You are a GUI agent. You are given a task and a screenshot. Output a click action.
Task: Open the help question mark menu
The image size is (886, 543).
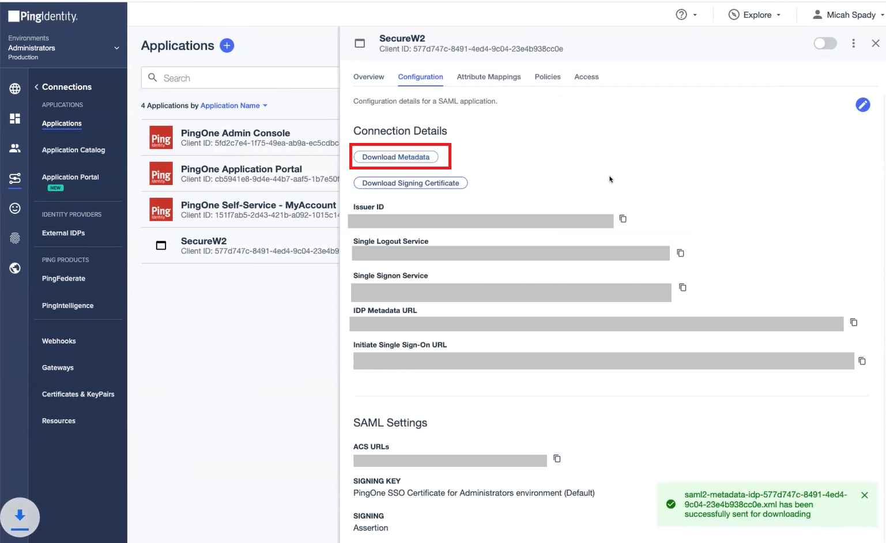coord(686,15)
